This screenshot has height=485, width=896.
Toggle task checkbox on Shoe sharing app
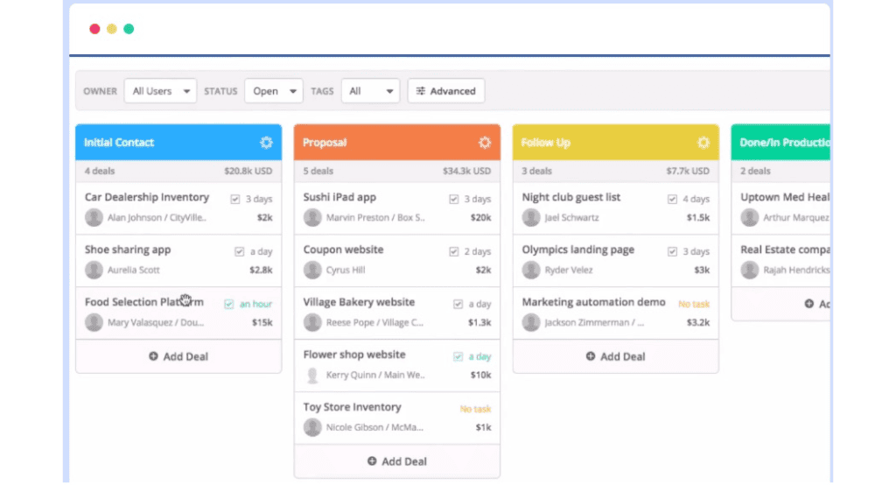[x=240, y=251]
